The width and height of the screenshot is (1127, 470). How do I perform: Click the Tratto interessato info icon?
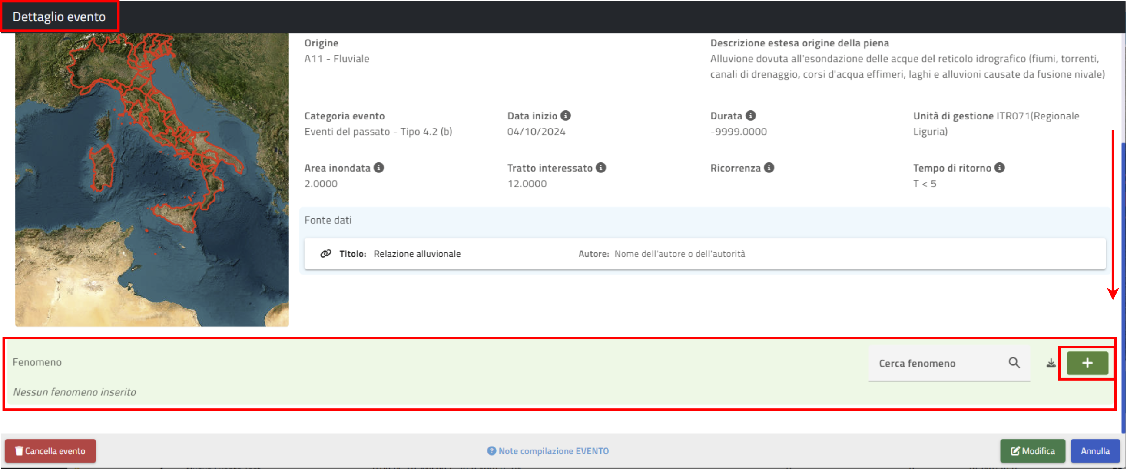(601, 168)
